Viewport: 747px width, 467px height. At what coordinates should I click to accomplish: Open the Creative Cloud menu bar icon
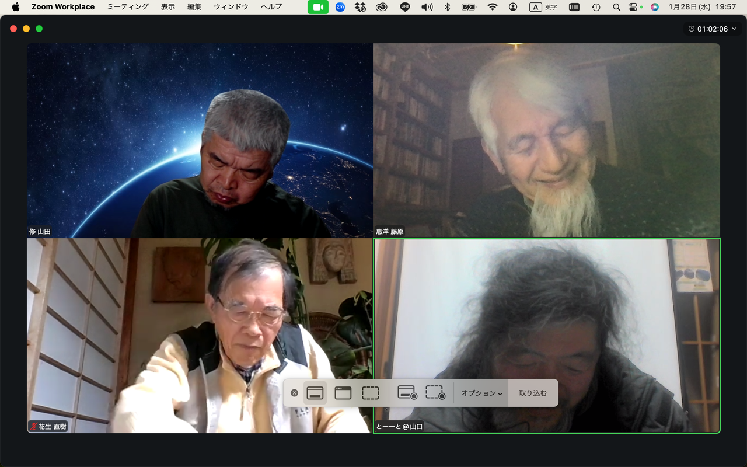coord(382,7)
